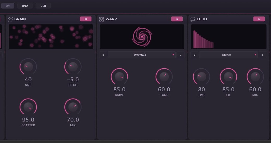Open the Wavefold warp type dropdown
The height and width of the screenshot is (143, 271).
142,55
